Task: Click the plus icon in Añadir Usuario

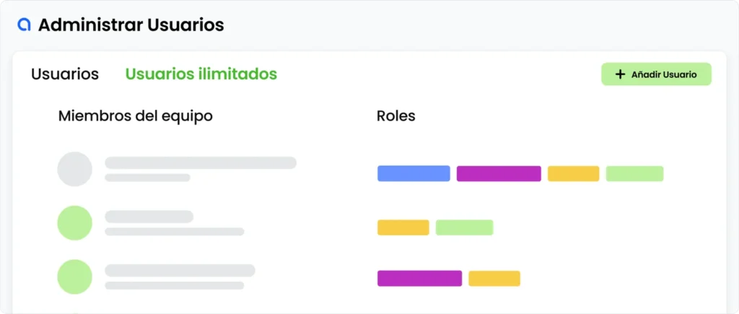Action: click(x=619, y=74)
